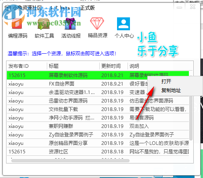Select the 兼职网赚群 row
The height and width of the screenshot is (178, 203).
[x=98, y=126]
